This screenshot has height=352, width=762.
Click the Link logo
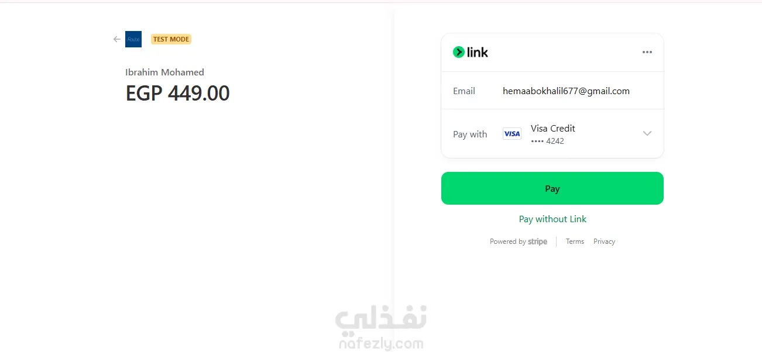(x=471, y=52)
